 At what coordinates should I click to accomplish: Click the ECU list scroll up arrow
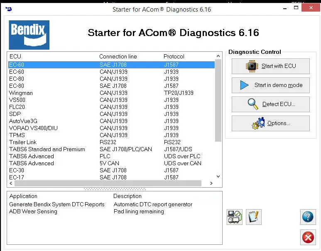coord(218,56)
